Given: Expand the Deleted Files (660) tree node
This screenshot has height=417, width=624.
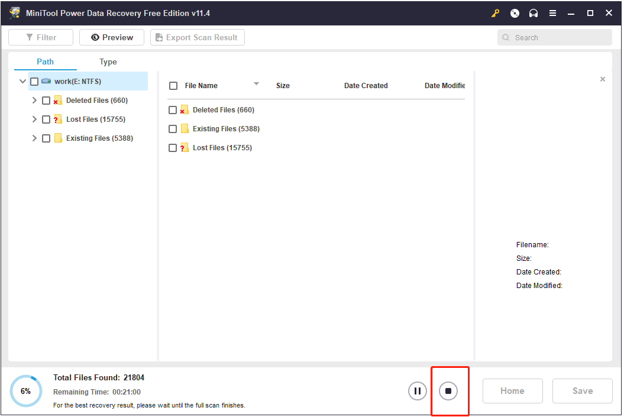Looking at the screenshot, I should click(x=34, y=101).
